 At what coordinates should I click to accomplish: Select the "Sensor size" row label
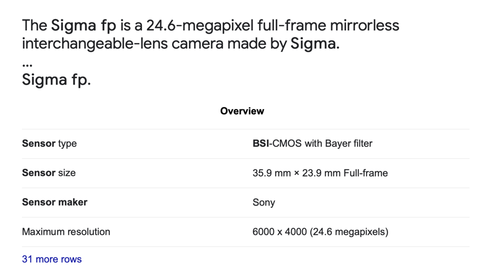point(49,173)
